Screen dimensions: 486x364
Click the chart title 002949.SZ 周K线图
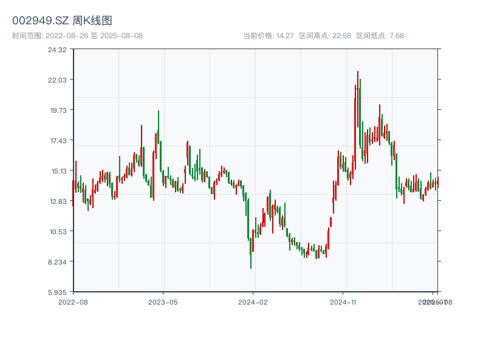(62, 21)
